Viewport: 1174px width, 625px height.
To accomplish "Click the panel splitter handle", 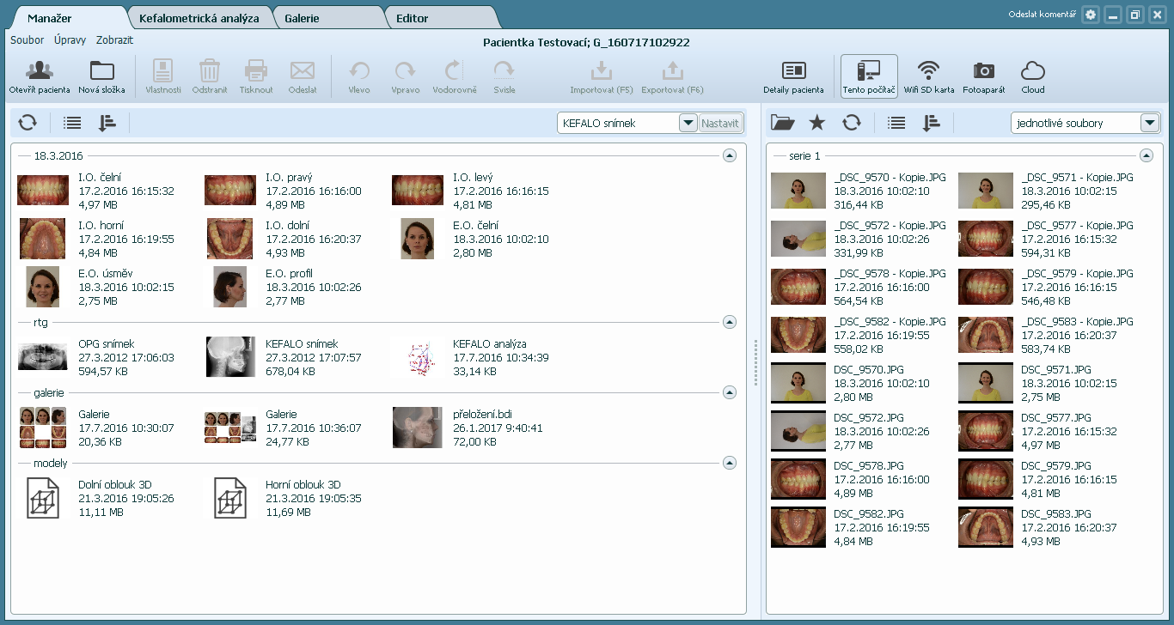I will (x=755, y=361).
